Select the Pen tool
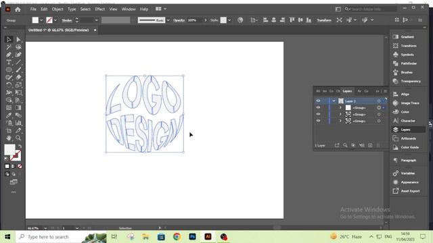 [x=9, y=55]
